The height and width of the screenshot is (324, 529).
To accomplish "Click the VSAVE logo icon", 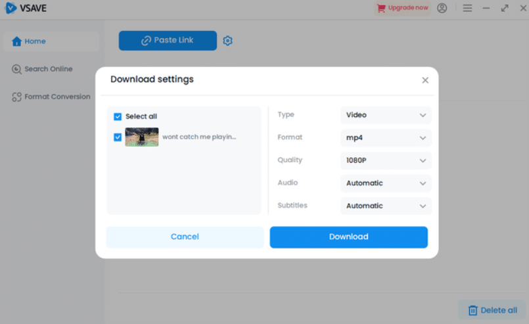I will [11, 8].
